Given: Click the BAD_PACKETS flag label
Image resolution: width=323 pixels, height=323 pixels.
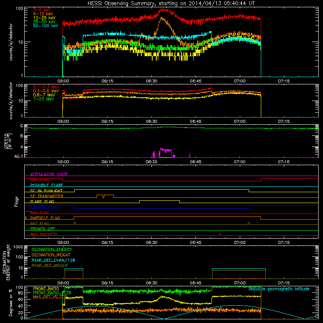Looking at the screenshot, I should [x=44, y=235].
